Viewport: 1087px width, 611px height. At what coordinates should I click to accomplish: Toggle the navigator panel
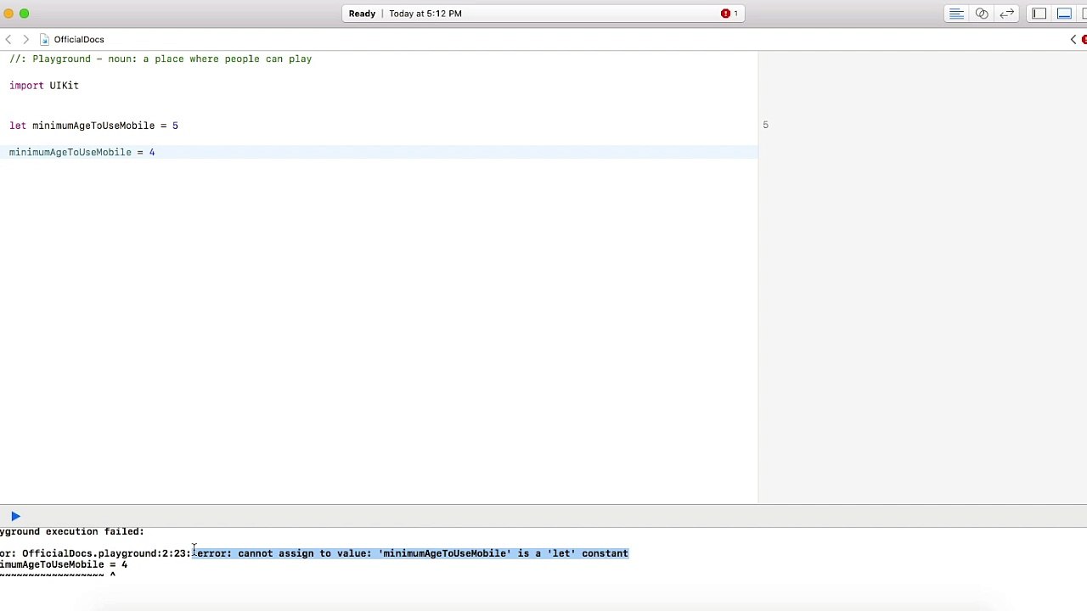coord(1039,14)
